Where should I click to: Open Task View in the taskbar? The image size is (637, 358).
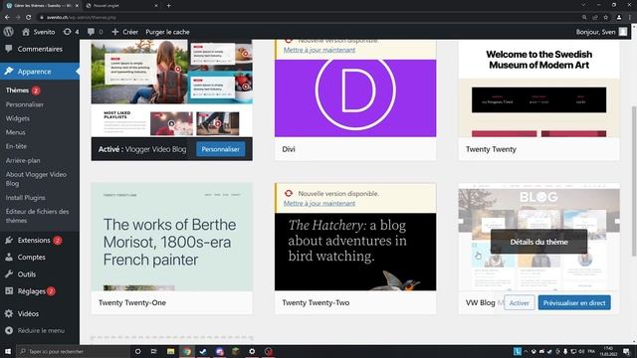(153, 351)
